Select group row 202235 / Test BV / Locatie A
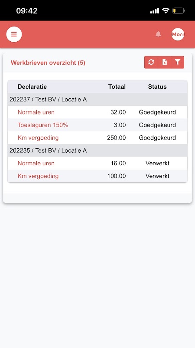 pos(97,151)
